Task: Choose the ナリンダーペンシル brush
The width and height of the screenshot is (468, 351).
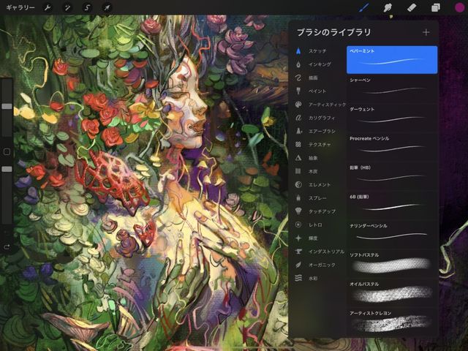Action: pos(392,235)
